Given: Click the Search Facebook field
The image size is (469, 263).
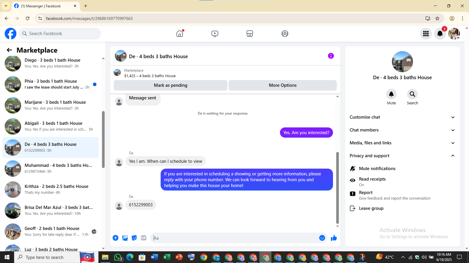Looking at the screenshot, I should coord(60,34).
